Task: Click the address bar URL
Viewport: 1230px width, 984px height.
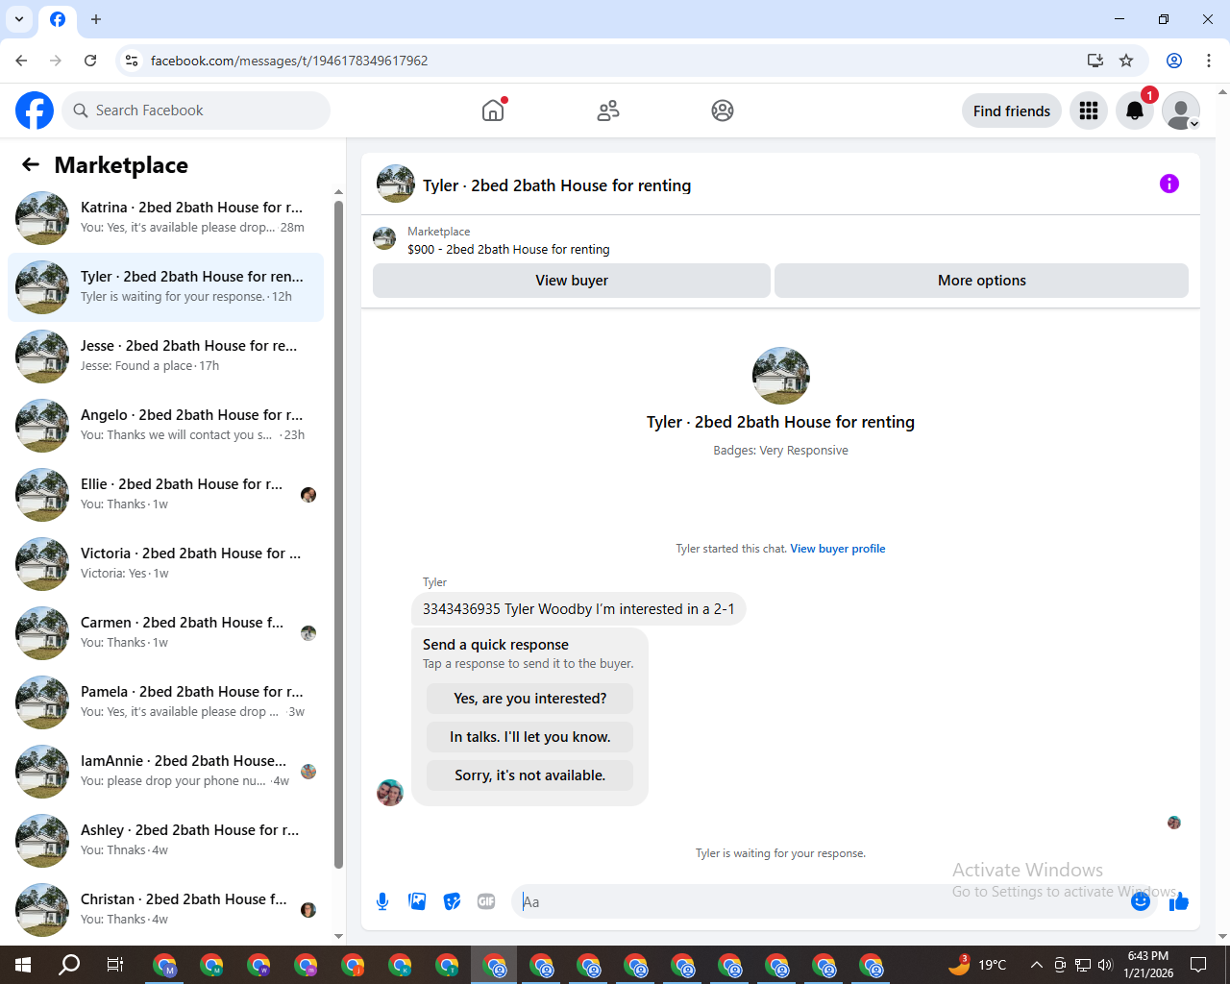Action: [x=289, y=61]
